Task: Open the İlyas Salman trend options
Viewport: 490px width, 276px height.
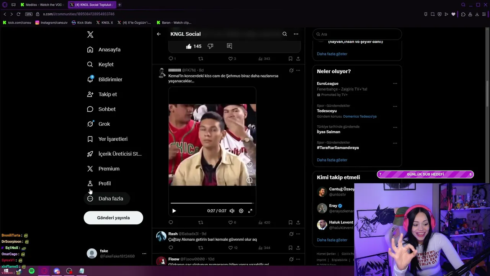Action: [395, 127]
